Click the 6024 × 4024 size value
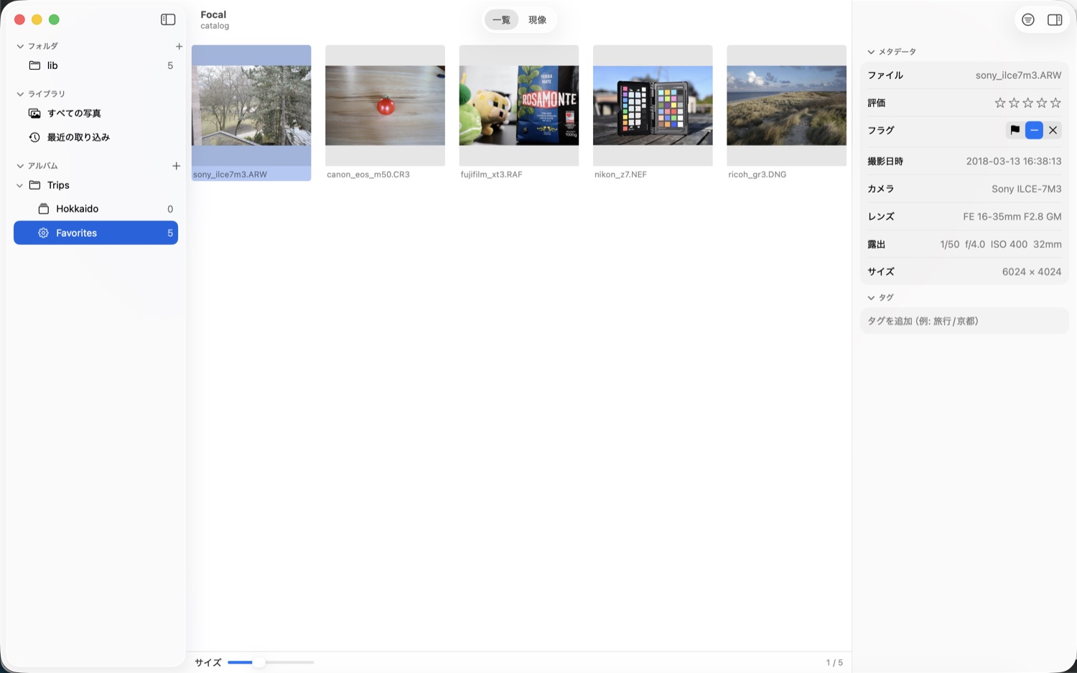This screenshot has width=1077, height=673. [x=1032, y=271]
